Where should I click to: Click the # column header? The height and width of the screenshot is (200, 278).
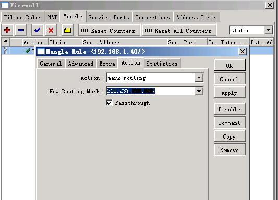click(6, 42)
